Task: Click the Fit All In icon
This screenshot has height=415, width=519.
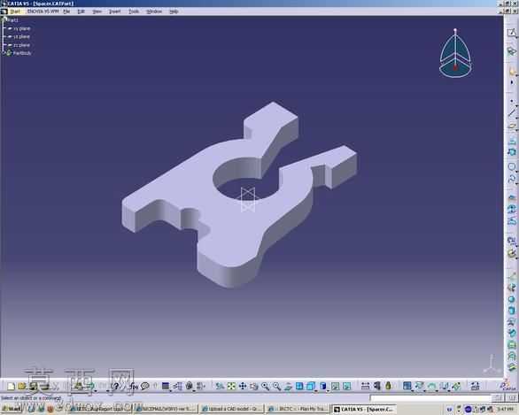Action: (231, 386)
